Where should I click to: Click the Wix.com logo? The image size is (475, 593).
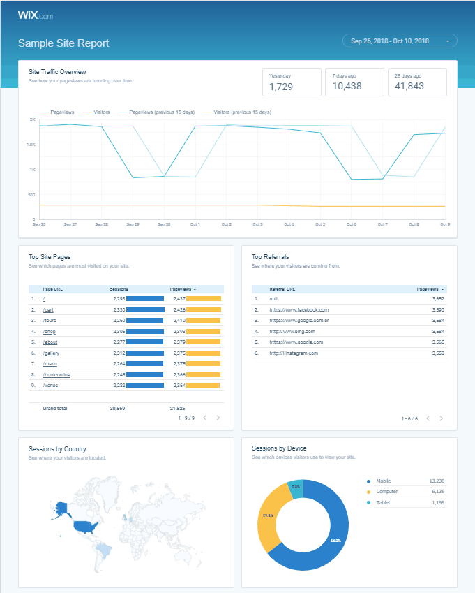click(x=35, y=15)
